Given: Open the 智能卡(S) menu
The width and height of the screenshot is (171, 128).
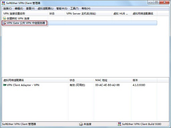Looking at the screenshot, I should coord(62,8).
